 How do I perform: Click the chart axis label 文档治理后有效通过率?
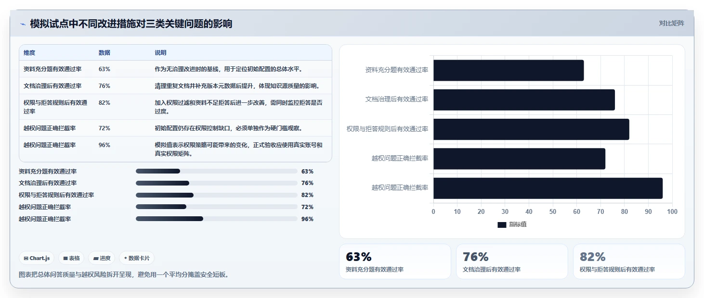click(397, 99)
